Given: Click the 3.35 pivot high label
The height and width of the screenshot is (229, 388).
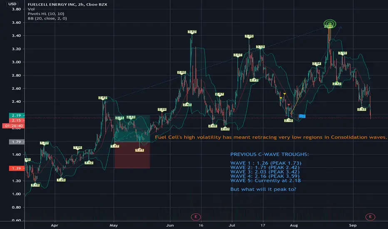Looking at the screenshot, I should 249,36.
